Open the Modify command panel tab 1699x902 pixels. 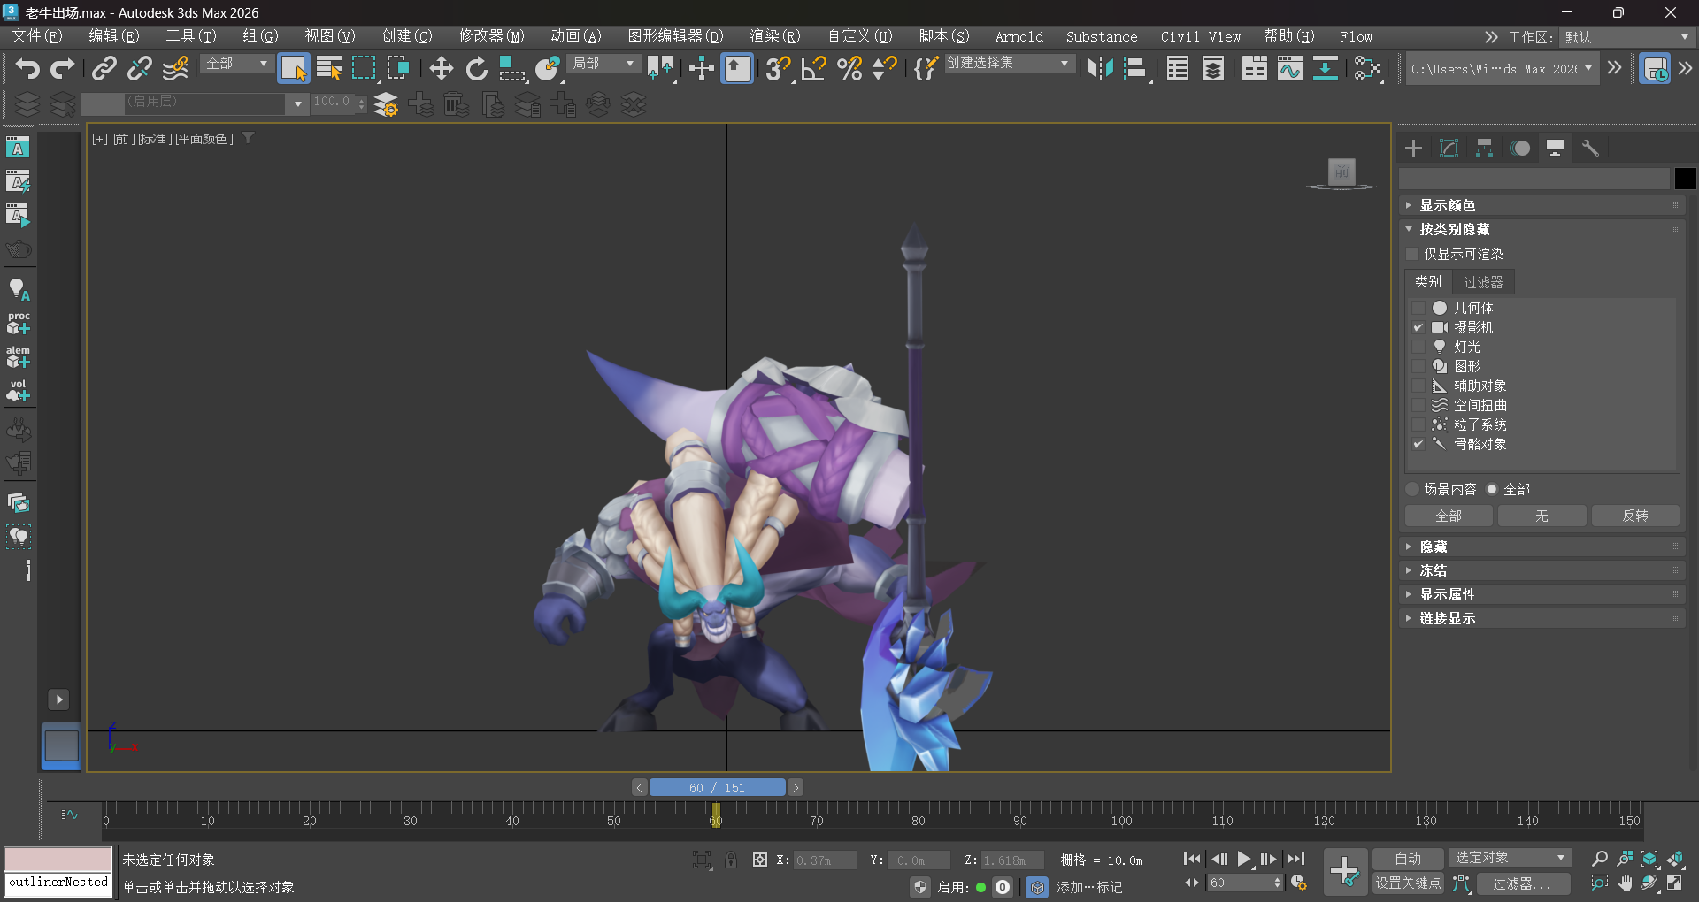(1449, 148)
